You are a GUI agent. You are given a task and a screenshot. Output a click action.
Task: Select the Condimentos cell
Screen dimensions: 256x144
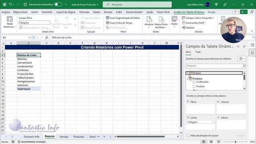point(28,66)
